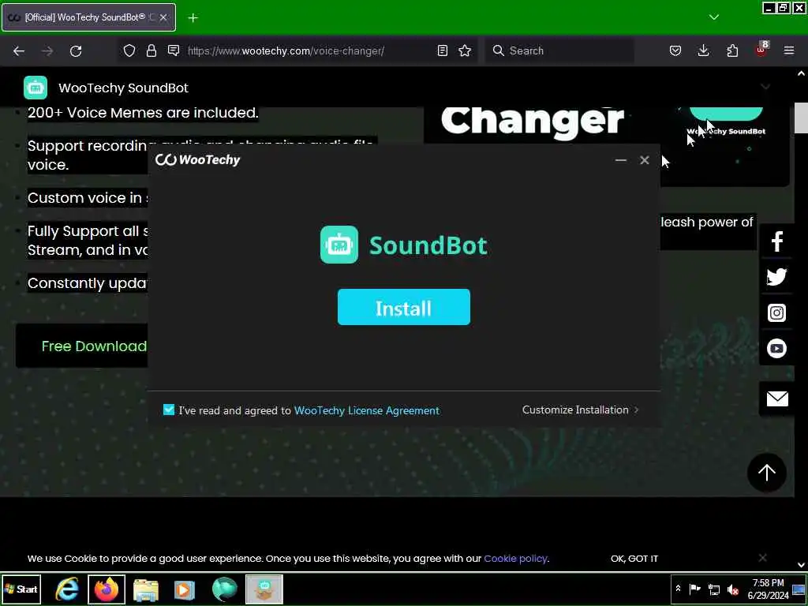Image resolution: width=808 pixels, height=606 pixels.
Task: Expand Customize Installation options
Action: coord(580,410)
